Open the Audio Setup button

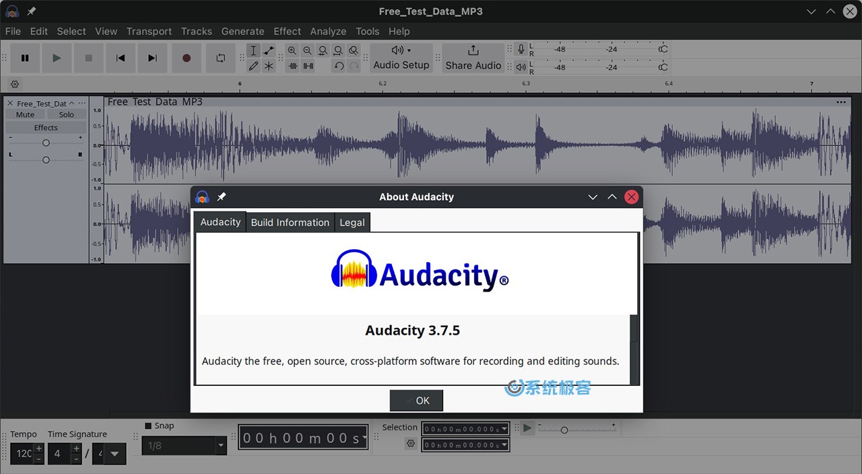pyautogui.click(x=401, y=58)
